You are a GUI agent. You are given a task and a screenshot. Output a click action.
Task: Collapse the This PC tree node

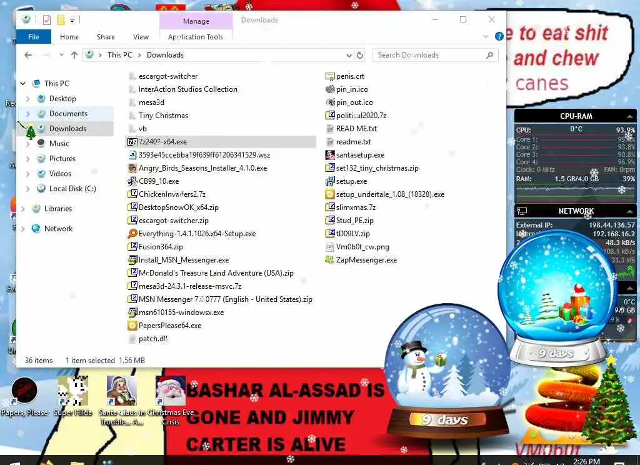point(23,83)
